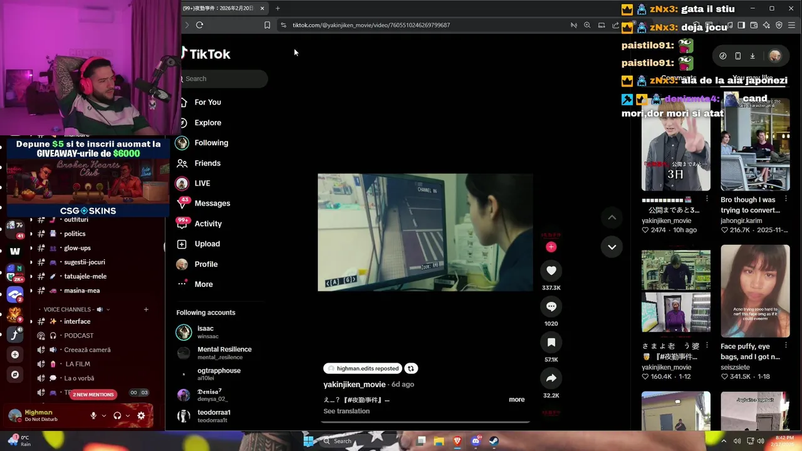Click the download desktop app icon
The image size is (802, 451).
click(753, 56)
